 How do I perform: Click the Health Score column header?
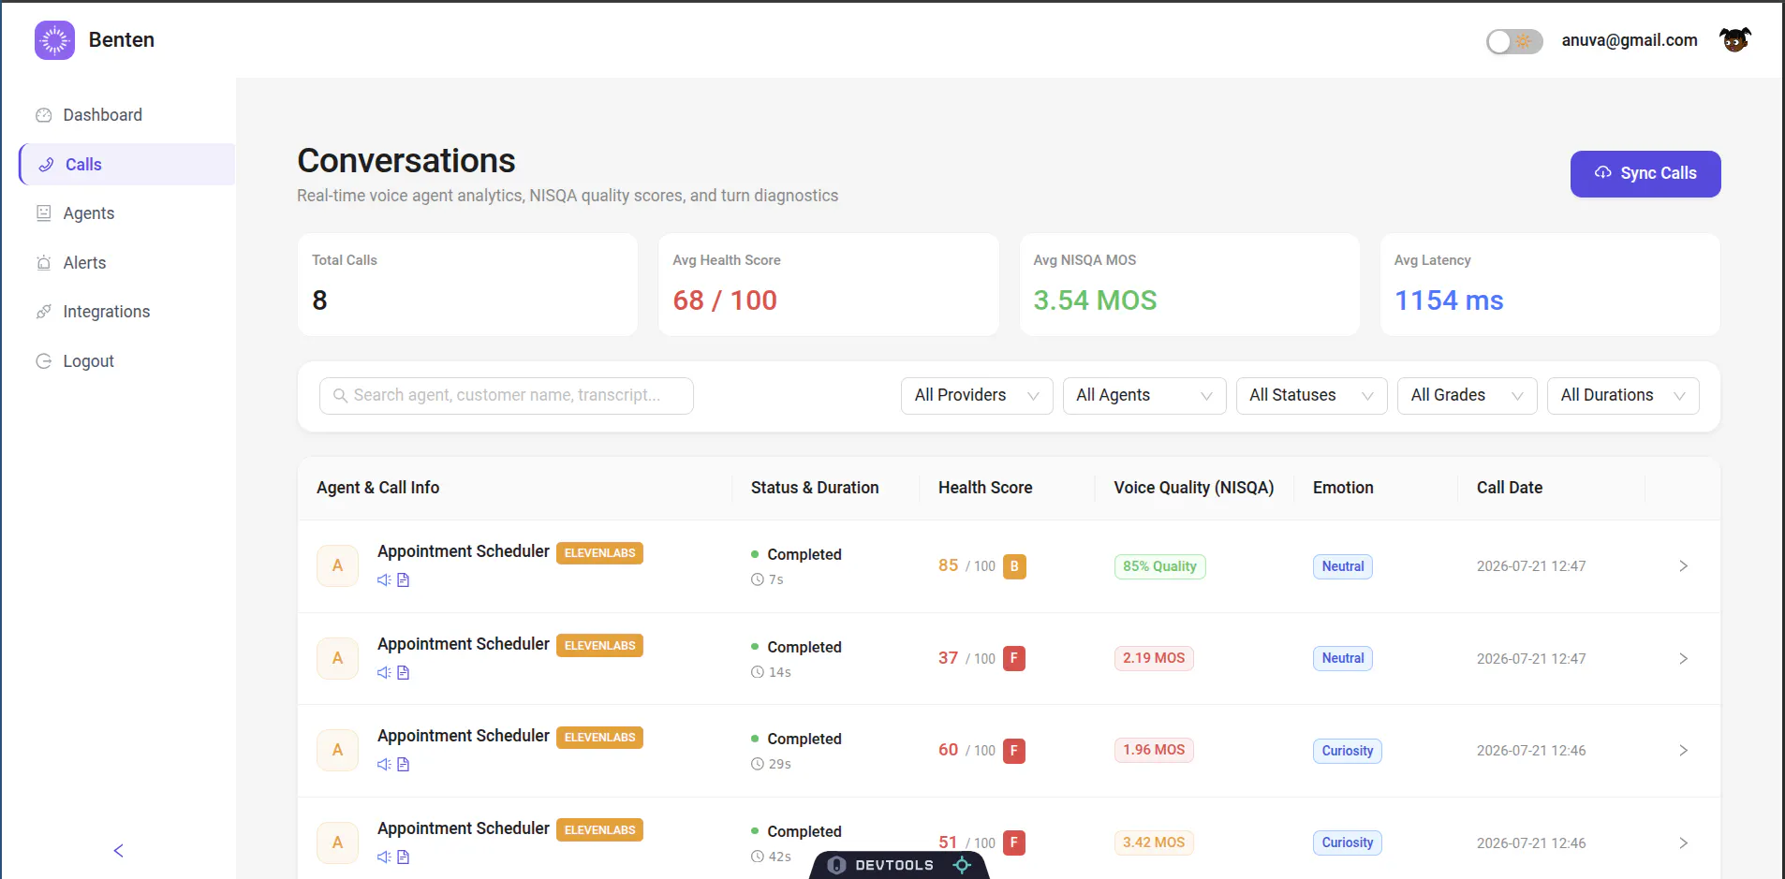[x=985, y=488]
